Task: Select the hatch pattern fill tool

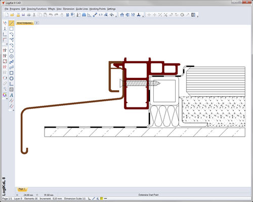Action: 11,90
